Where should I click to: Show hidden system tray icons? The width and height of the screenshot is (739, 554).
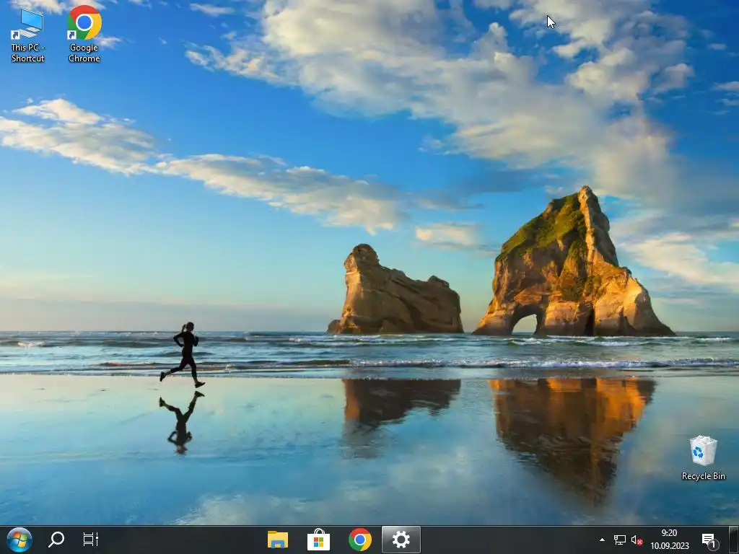coord(602,540)
